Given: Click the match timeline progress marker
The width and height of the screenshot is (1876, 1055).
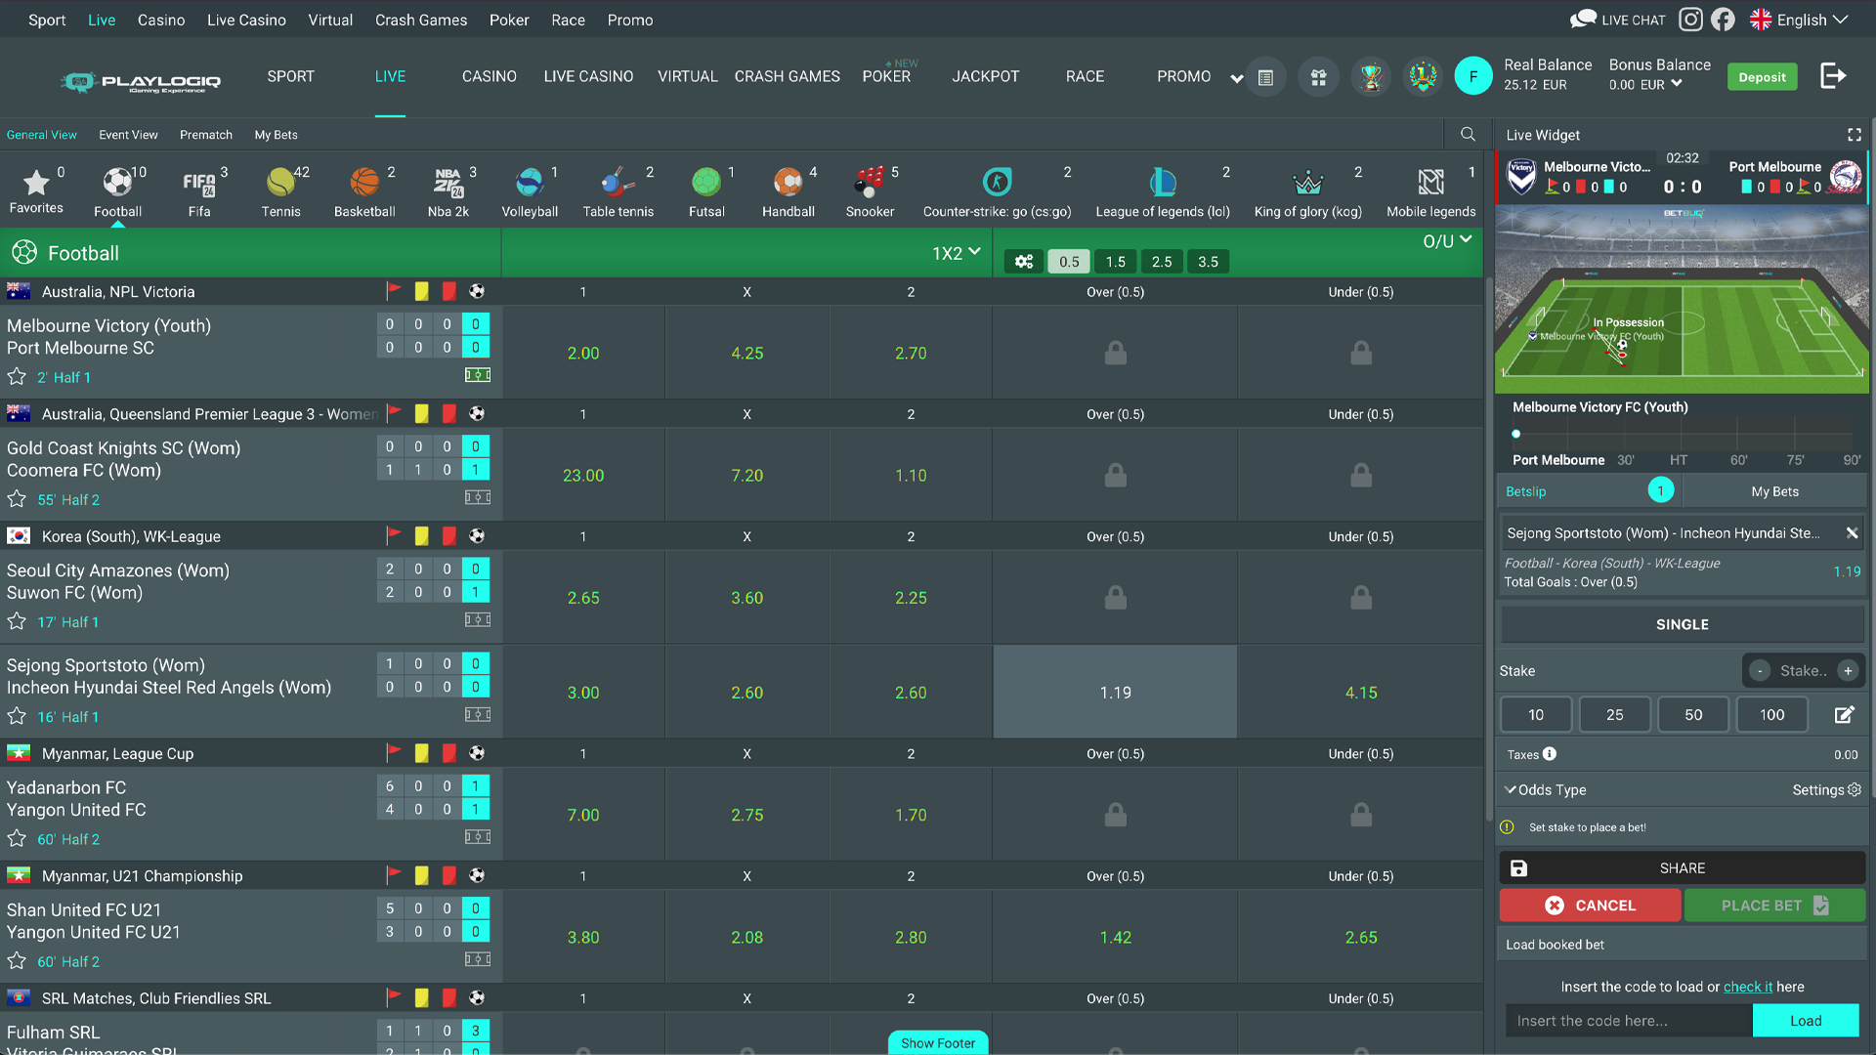Looking at the screenshot, I should point(1515,434).
